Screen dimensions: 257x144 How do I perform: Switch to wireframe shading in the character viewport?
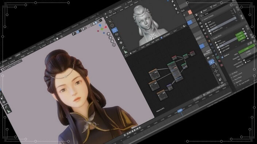[x=92, y=25]
